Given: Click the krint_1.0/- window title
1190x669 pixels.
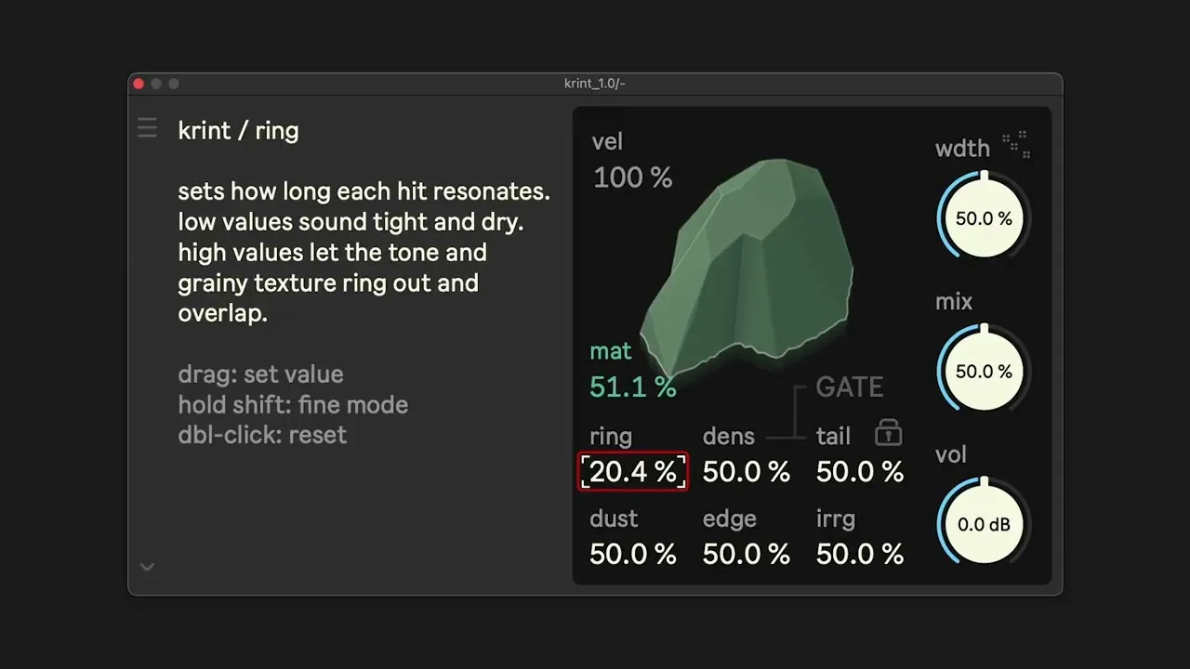Looking at the screenshot, I should (595, 84).
